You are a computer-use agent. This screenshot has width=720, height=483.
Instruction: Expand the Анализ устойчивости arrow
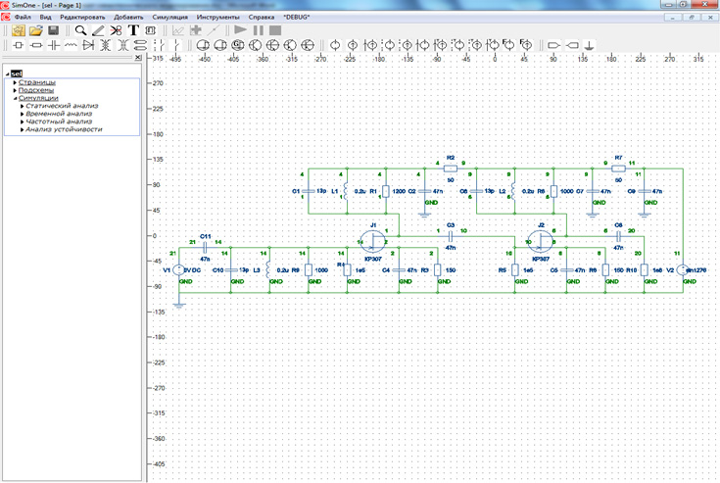click(x=22, y=130)
